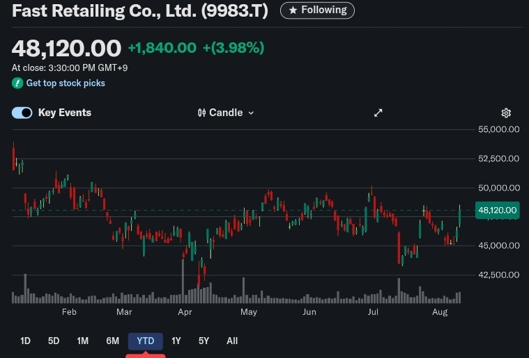
Task: Open the Candle chart type dropdown
Action: [x=226, y=113]
